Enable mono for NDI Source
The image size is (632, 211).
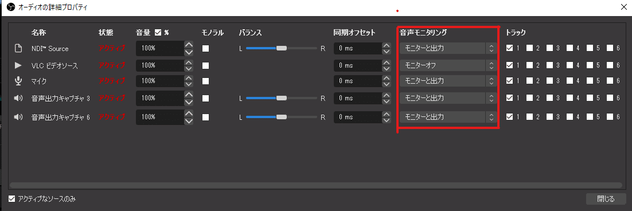(x=205, y=48)
